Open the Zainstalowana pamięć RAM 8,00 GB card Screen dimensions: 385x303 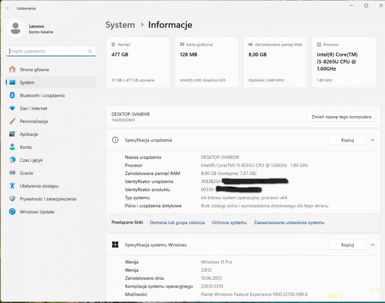click(275, 62)
